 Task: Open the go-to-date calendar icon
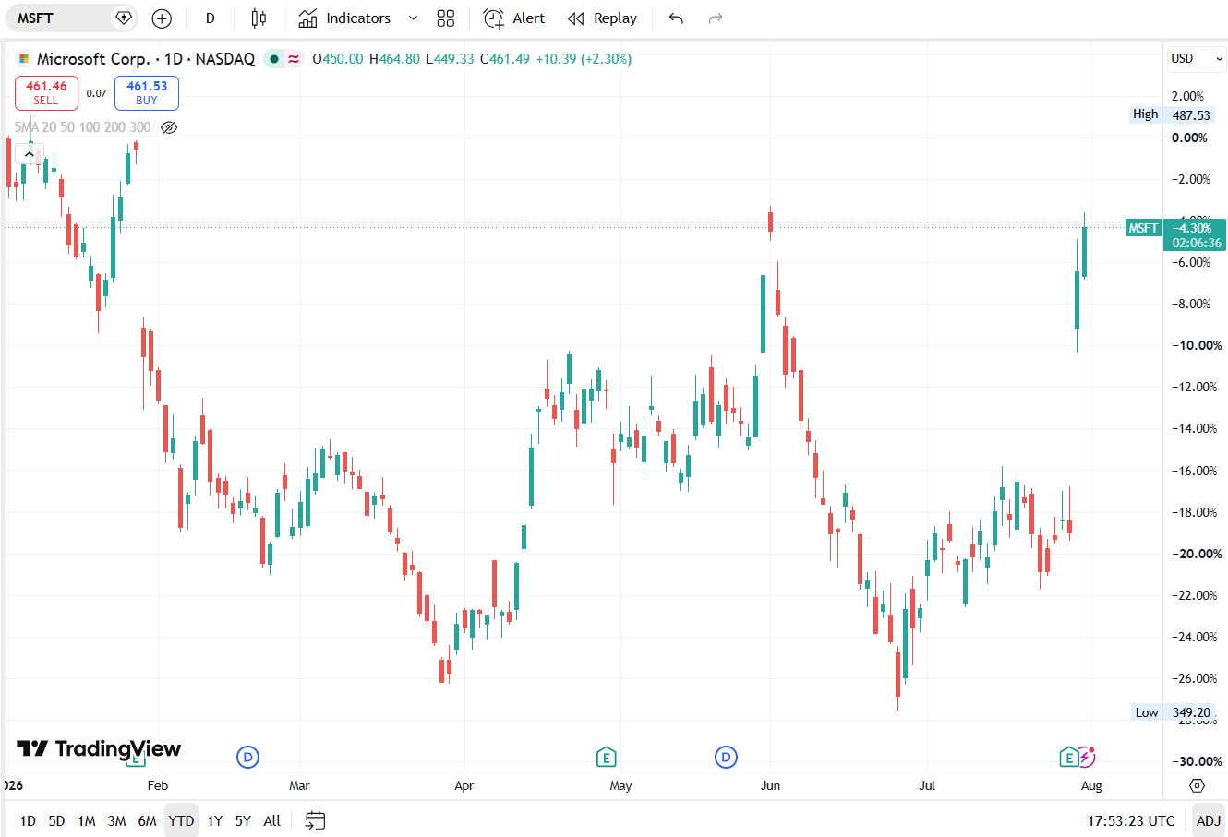tap(315, 820)
